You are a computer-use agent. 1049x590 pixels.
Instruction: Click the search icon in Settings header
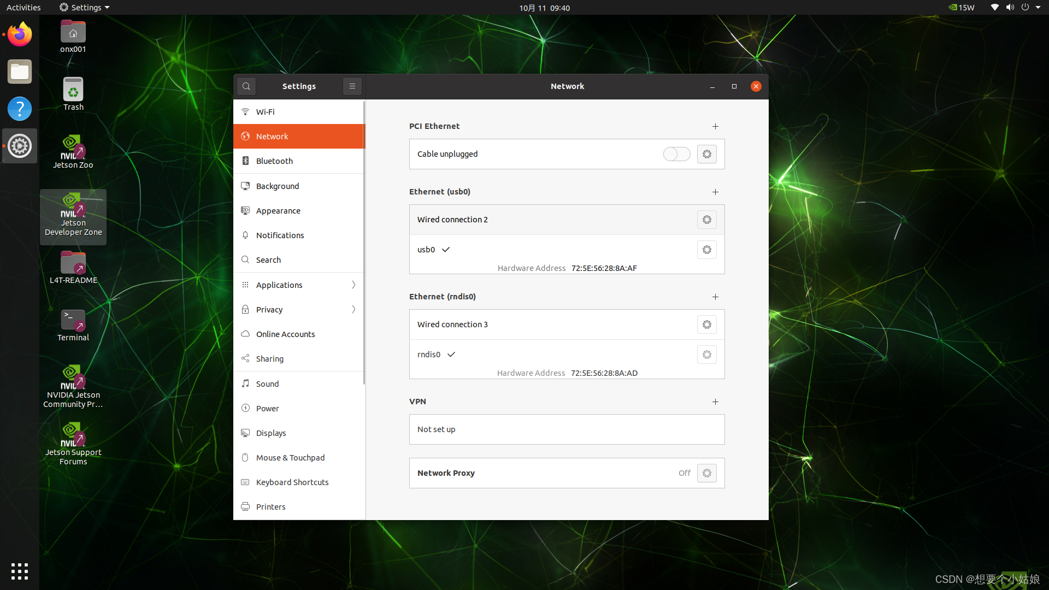click(246, 86)
